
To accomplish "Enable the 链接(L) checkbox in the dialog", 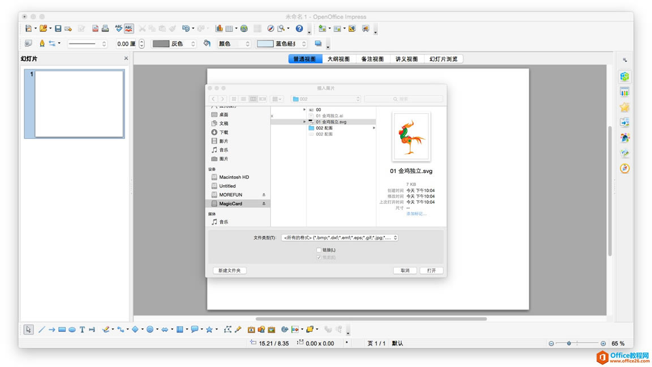I will tap(319, 249).
